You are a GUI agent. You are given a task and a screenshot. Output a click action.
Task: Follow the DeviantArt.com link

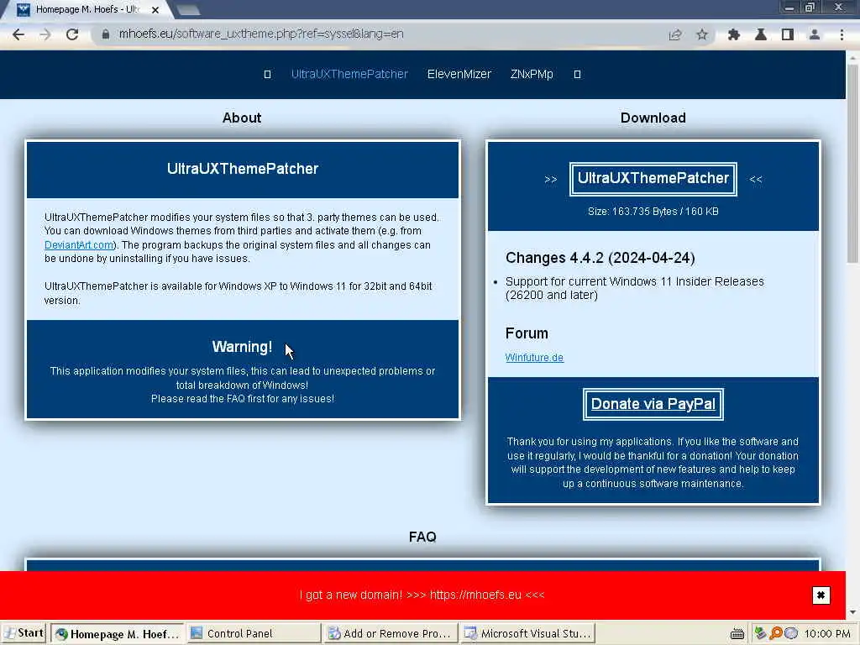(79, 244)
